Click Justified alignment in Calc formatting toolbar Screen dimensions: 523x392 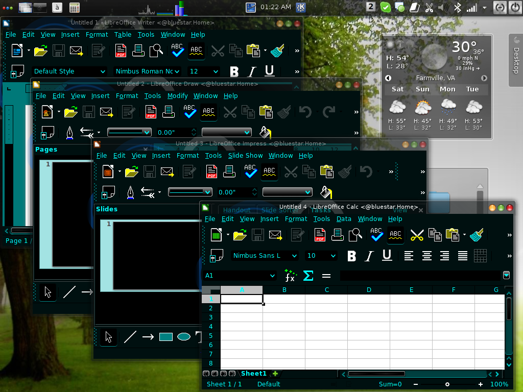(462, 256)
